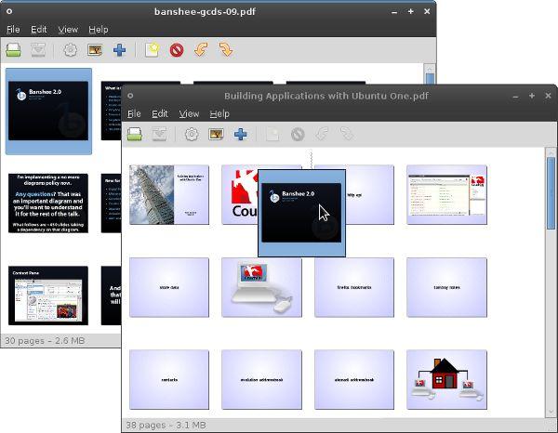Viewport: 558px width, 433px height.
Task: Open Help menu in banshee-gcds-09.pdf window
Action: pyautogui.click(x=99, y=30)
